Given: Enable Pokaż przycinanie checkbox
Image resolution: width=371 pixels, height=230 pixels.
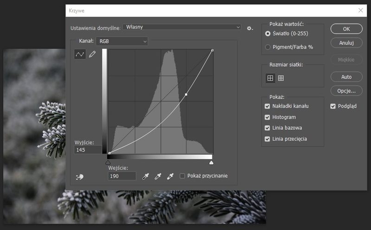Looking at the screenshot, I should click(182, 176).
